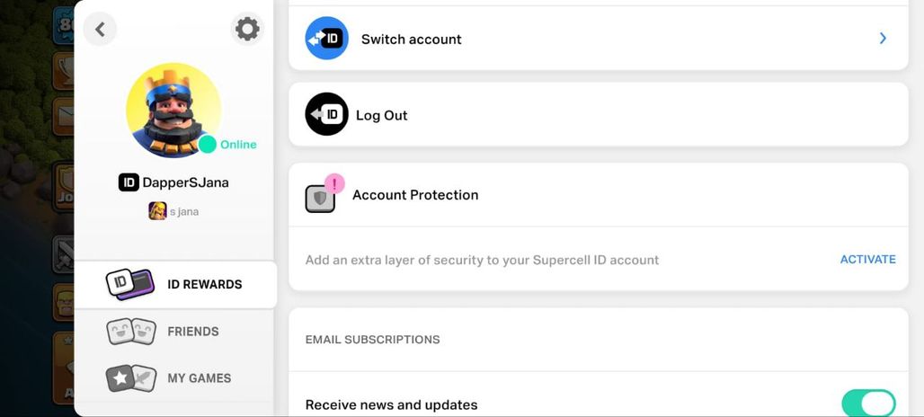Select the Switch account row label
924x417 pixels.
click(x=412, y=40)
